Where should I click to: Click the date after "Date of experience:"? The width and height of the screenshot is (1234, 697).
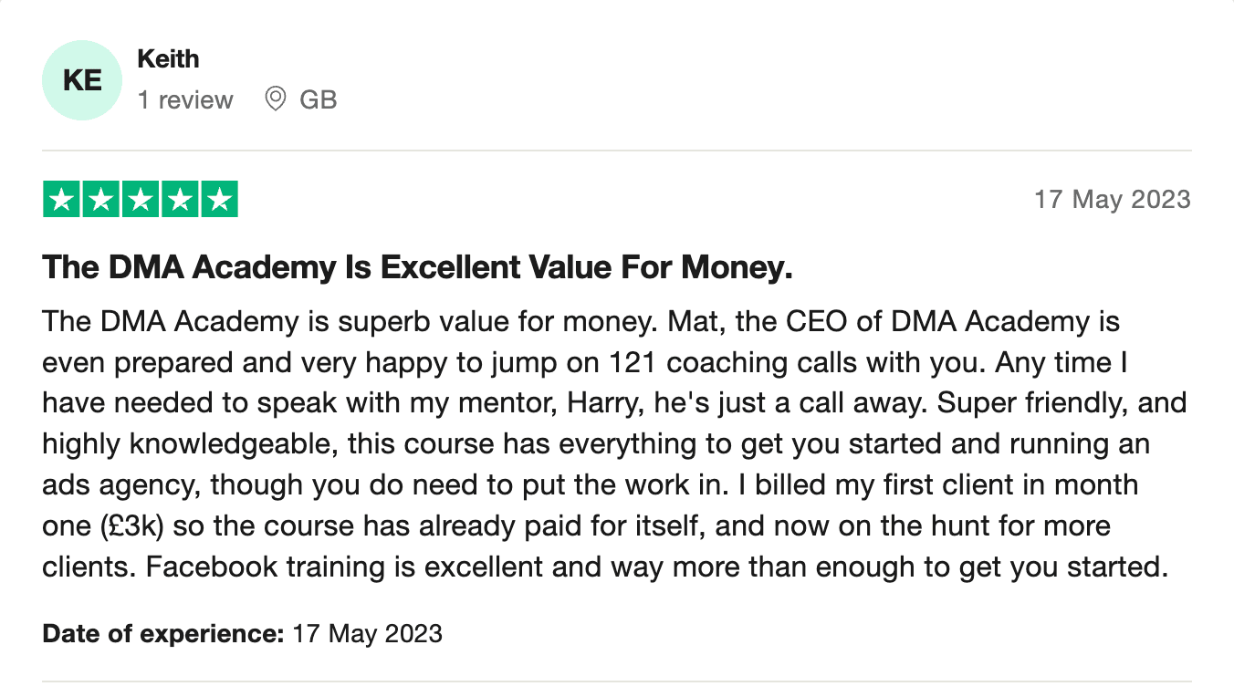pos(367,633)
